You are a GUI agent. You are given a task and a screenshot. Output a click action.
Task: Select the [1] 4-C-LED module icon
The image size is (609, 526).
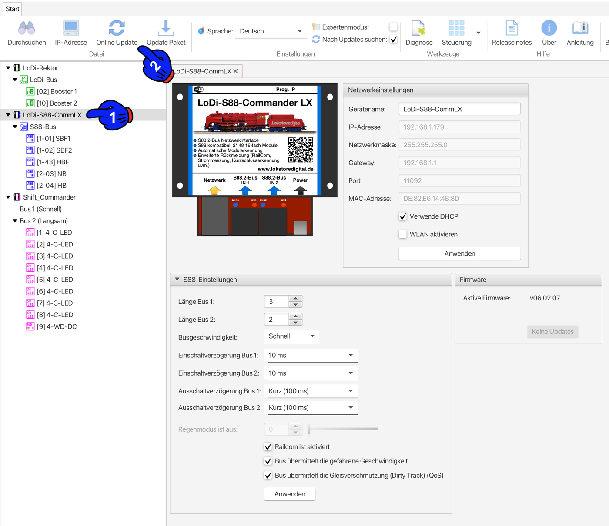[30, 232]
